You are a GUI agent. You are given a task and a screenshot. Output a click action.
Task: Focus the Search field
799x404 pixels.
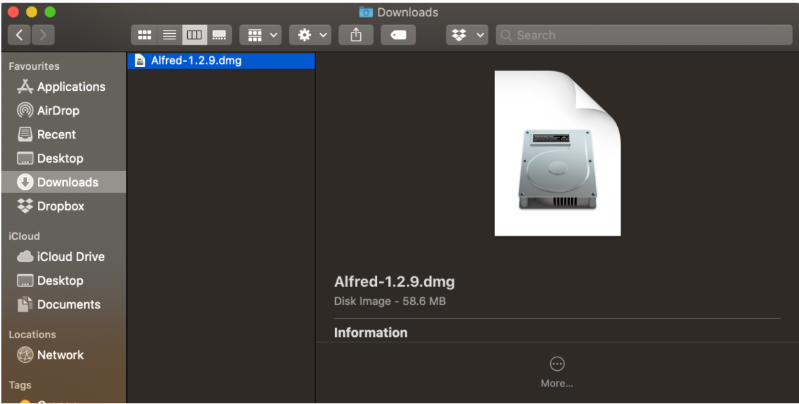tap(644, 35)
